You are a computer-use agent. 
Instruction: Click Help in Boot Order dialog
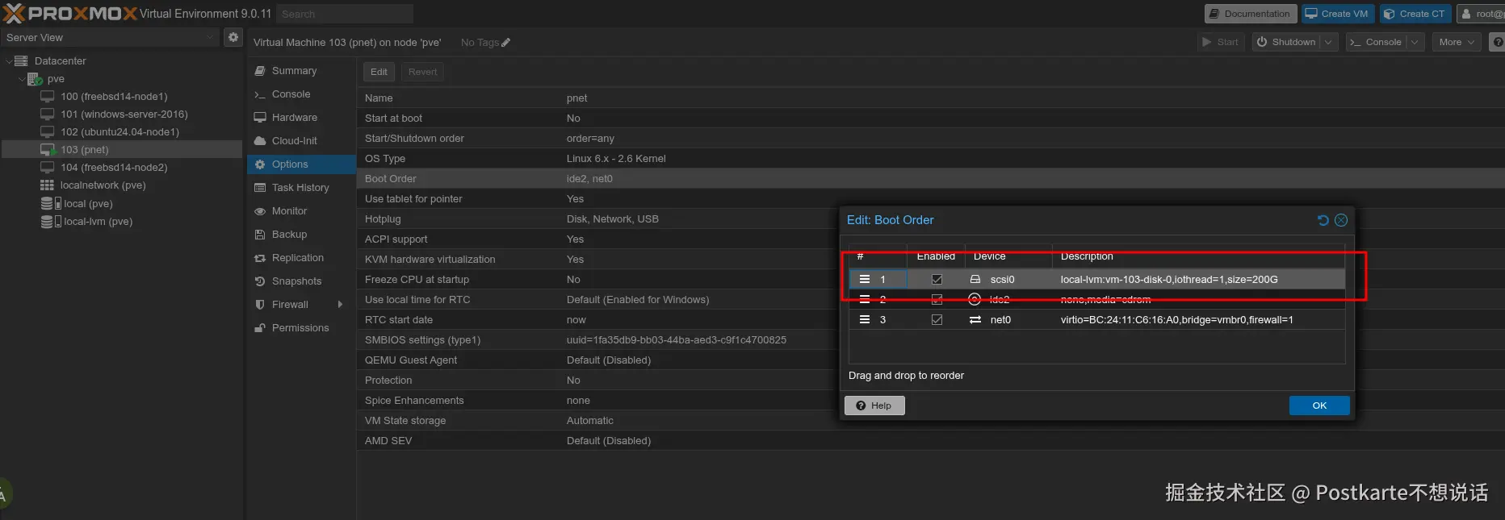(x=874, y=406)
